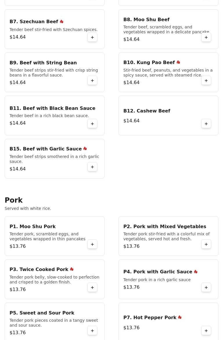This screenshot has height=340, width=223.
Task: Add P7 Hot Pepper Pork to order
Action: (206, 331)
